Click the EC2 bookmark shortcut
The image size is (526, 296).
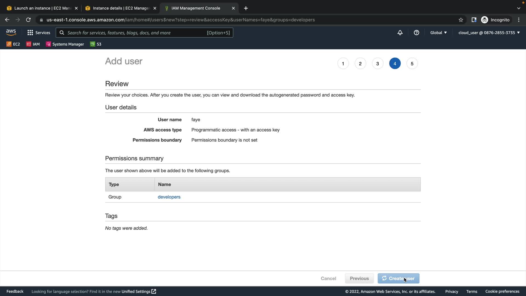coord(13,44)
